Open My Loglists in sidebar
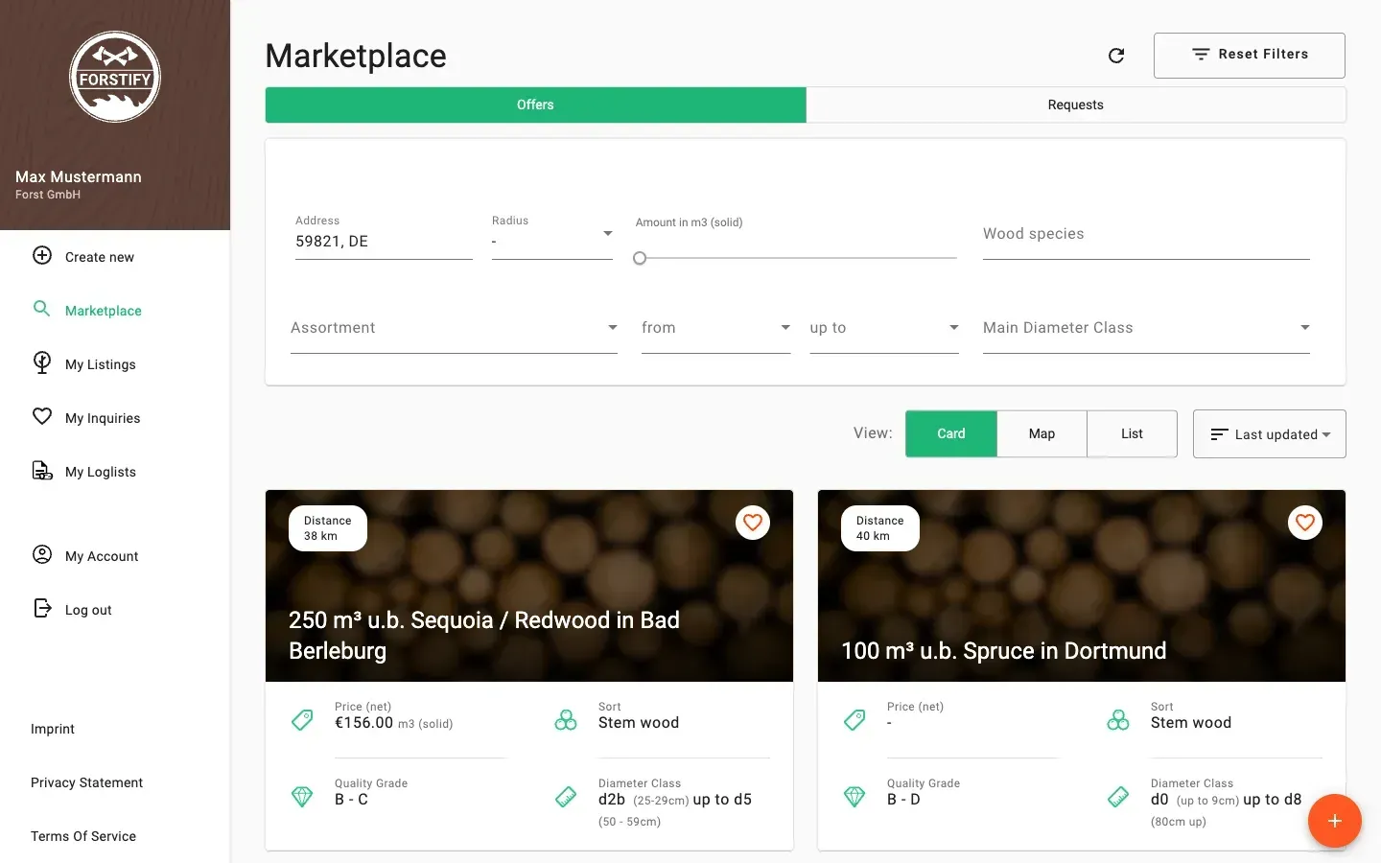This screenshot has width=1381, height=863. tap(115, 471)
